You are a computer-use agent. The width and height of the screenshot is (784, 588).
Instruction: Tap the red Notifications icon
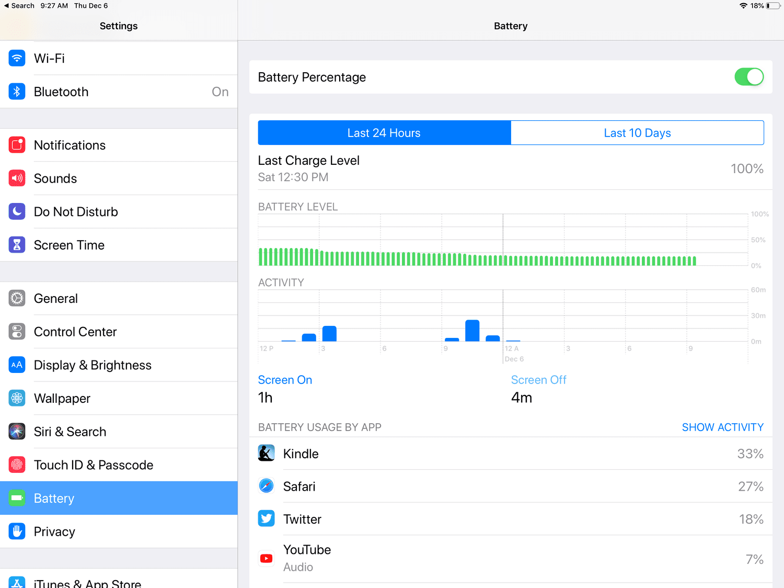(x=17, y=145)
